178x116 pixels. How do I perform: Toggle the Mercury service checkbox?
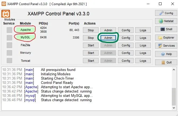[x=9, y=53]
